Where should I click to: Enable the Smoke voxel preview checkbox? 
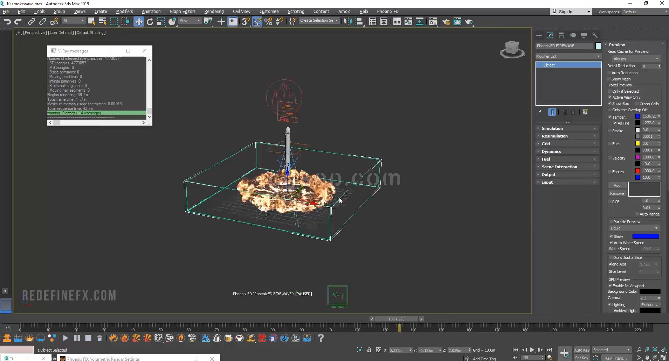(x=610, y=131)
